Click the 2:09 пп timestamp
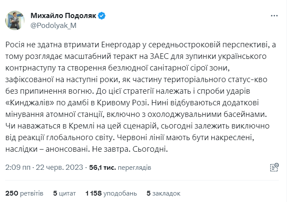287x202 pixels. click(x=18, y=167)
